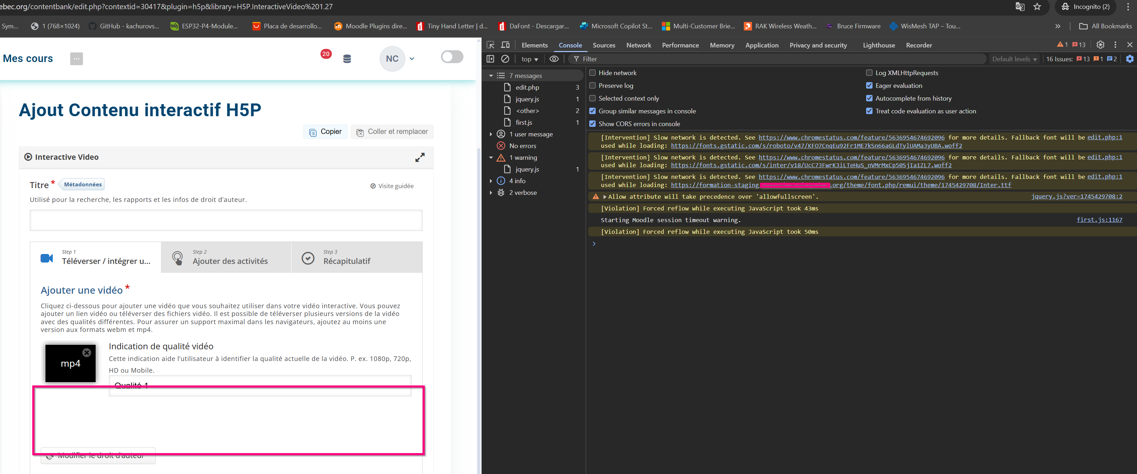This screenshot has width=1137, height=474.
Task: Open the DevTools more options menu
Action: 1115,45
